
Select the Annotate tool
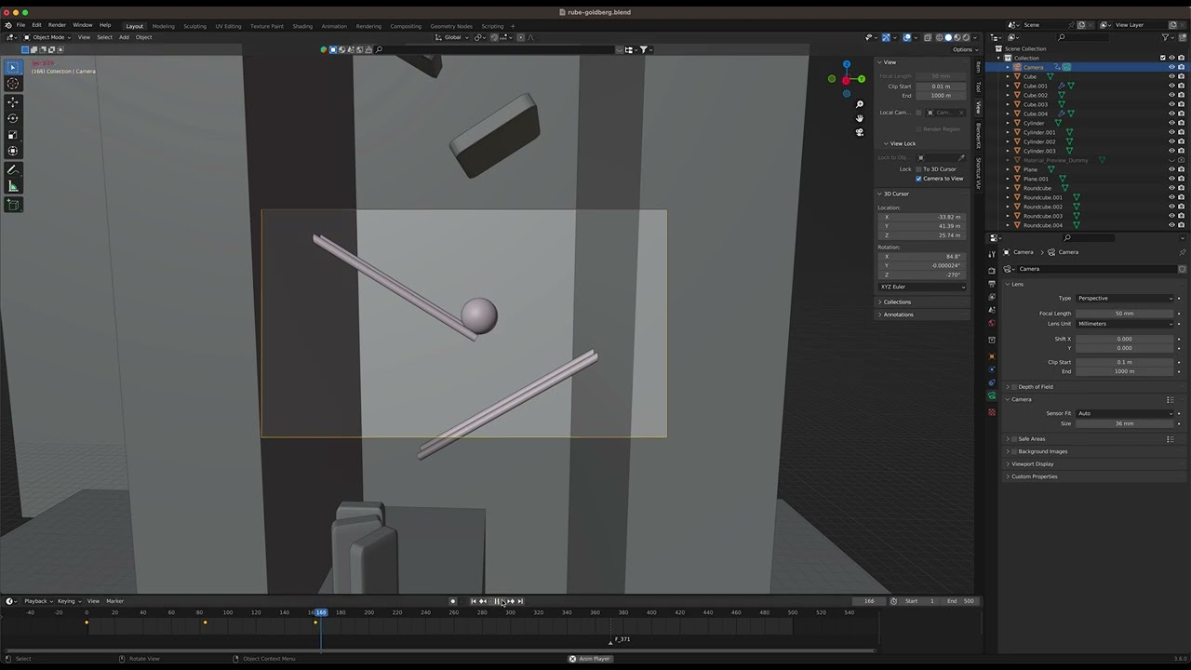13,170
